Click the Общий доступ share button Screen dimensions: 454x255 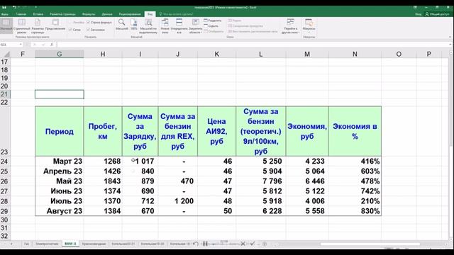click(437, 14)
